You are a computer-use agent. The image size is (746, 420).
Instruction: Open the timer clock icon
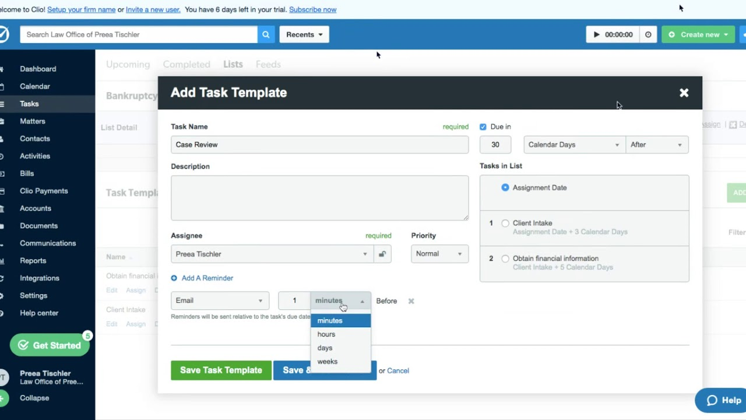pyautogui.click(x=648, y=34)
